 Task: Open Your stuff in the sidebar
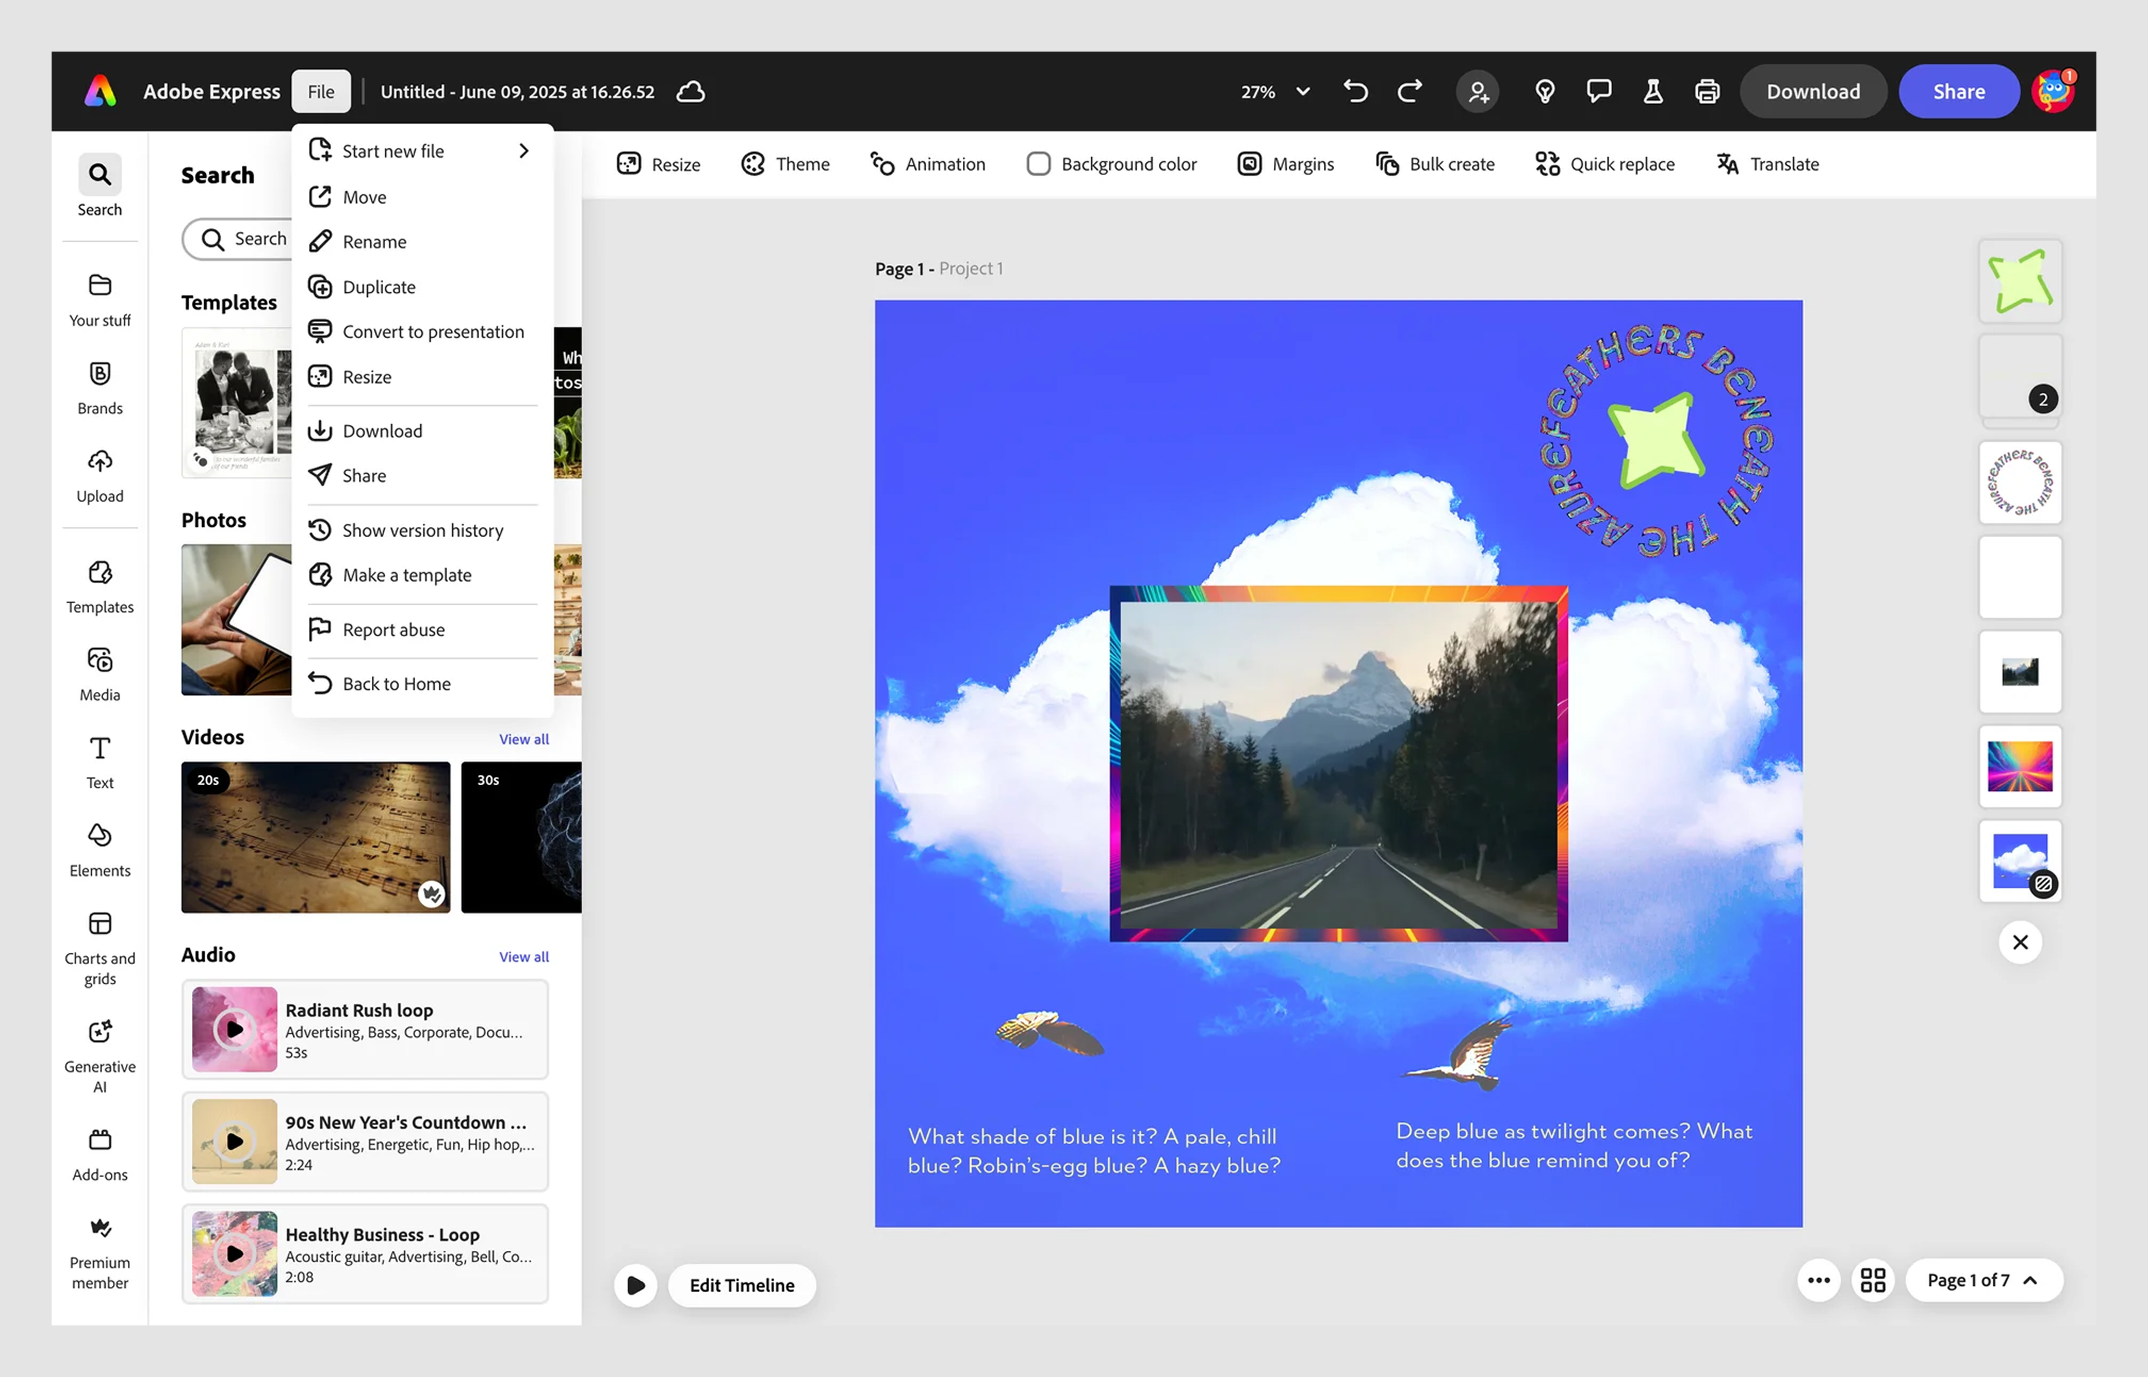pyautogui.click(x=99, y=300)
